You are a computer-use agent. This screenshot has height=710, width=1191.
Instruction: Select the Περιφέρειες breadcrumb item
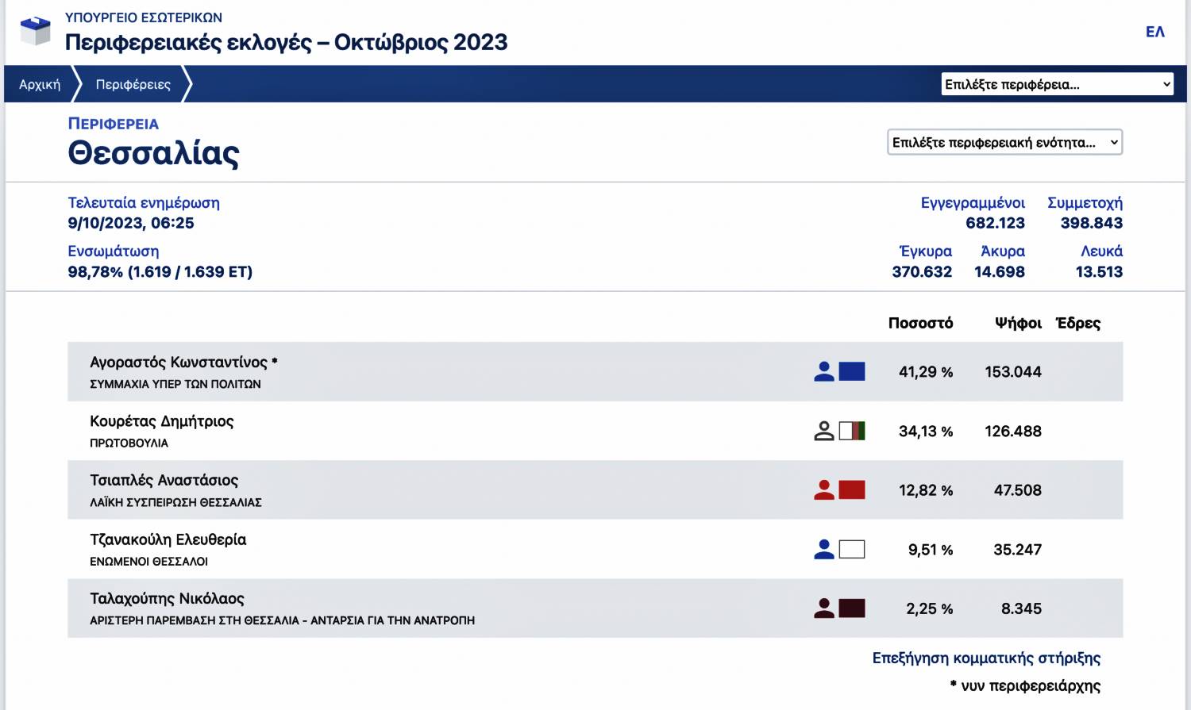pyautogui.click(x=133, y=84)
